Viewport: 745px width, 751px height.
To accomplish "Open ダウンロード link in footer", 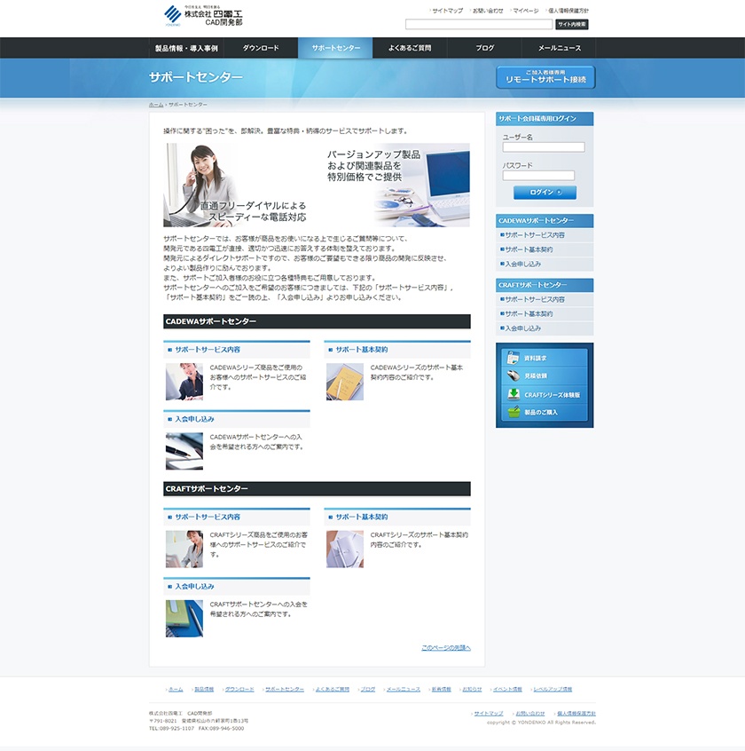I will coord(239,689).
